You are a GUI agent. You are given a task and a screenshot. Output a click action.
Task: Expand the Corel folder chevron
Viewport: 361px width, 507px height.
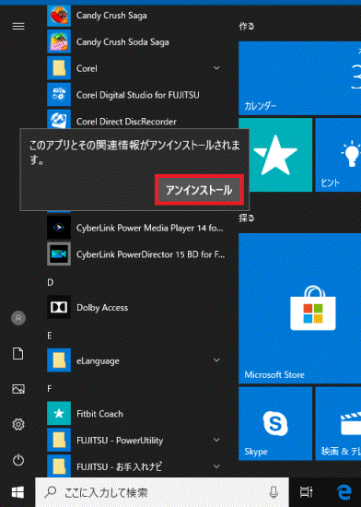tap(216, 68)
